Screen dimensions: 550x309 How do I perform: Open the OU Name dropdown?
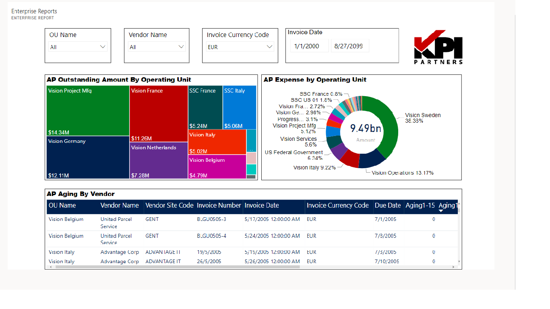point(78,47)
